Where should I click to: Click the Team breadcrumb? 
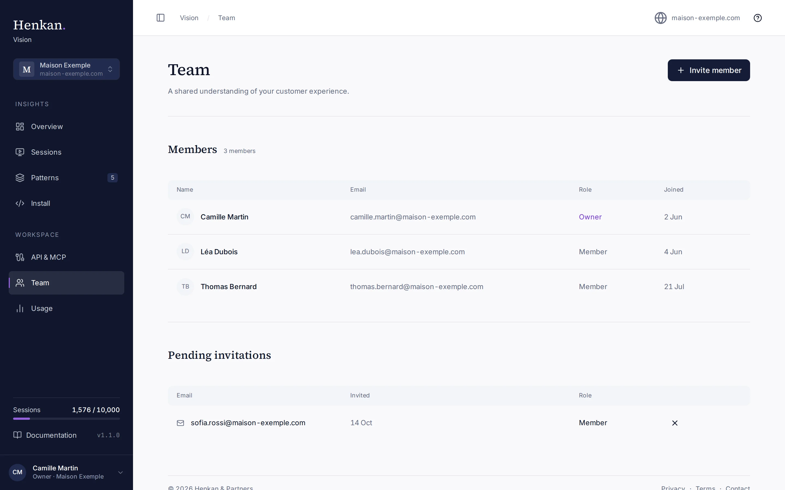[x=227, y=18]
